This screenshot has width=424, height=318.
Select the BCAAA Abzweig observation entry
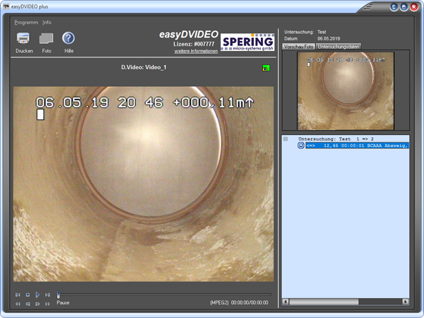click(x=356, y=145)
